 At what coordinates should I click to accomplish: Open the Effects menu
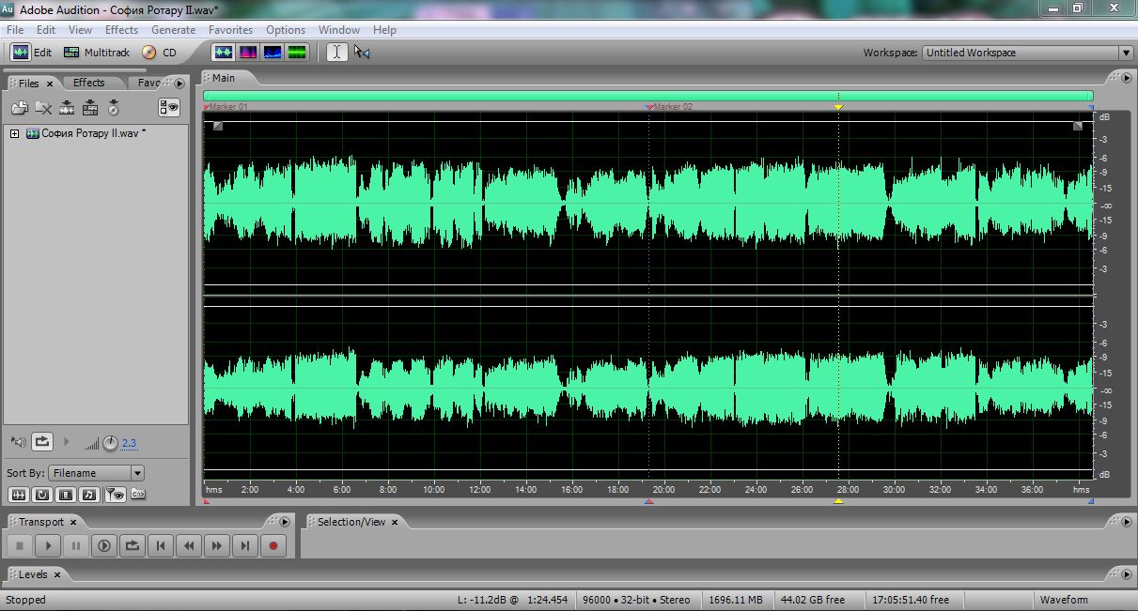121,30
